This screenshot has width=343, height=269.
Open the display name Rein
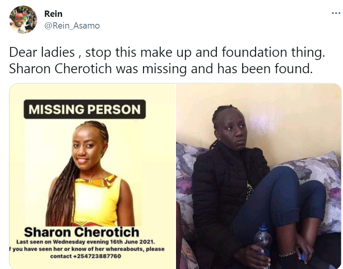coord(53,14)
